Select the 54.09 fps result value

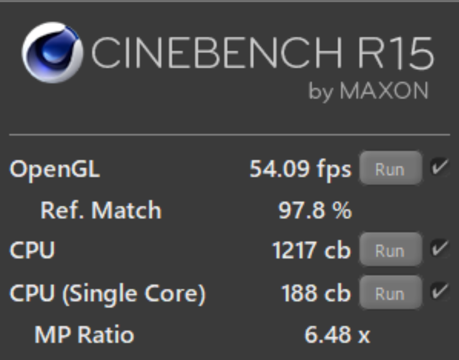pyautogui.click(x=300, y=170)
